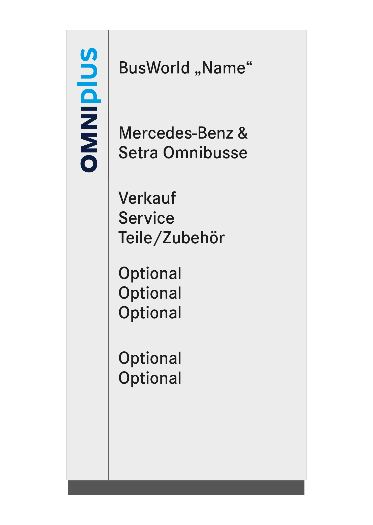Screen dimensions: 373x525
Task: Select the lower Optional line in the two-line panel
Action: tap(150, 378)
